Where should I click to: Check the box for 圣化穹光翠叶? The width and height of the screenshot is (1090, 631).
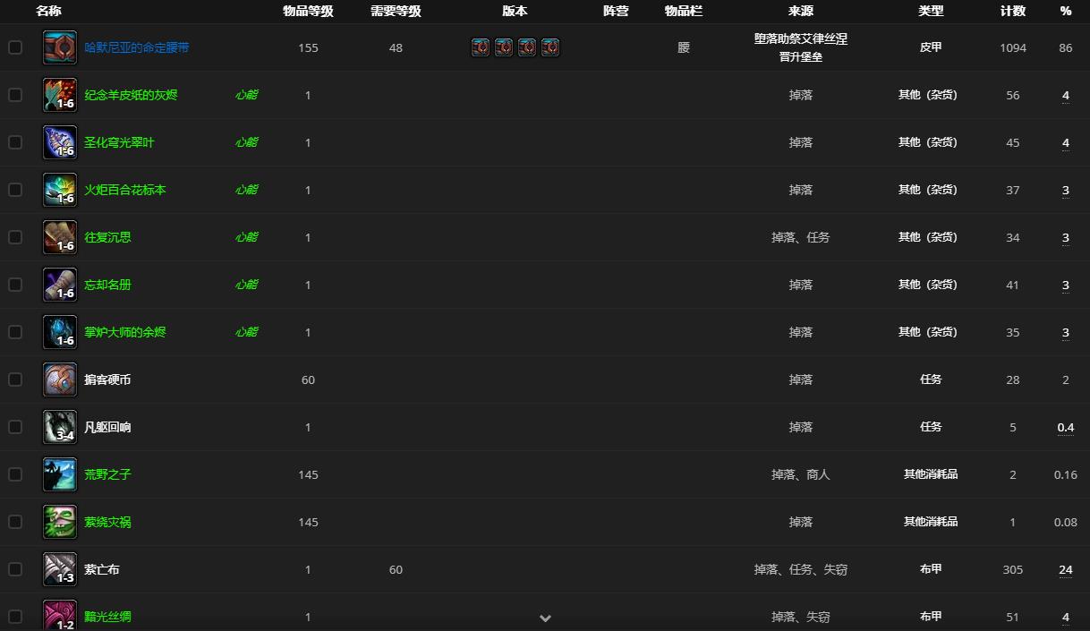pyautogui.click(x=15, y=142)
